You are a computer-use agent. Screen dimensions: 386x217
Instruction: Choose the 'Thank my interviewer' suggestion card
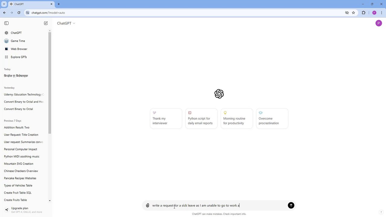(x=166, y=118)
